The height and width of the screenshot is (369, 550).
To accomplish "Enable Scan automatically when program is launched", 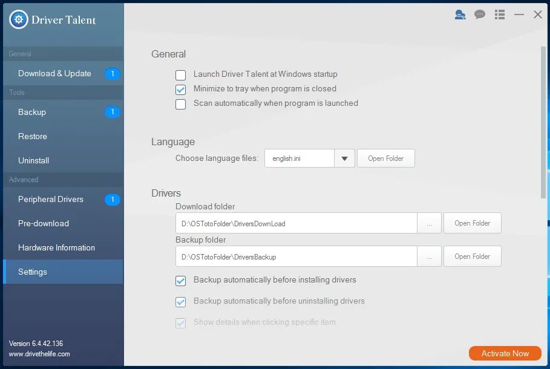I will coord(181,104).
